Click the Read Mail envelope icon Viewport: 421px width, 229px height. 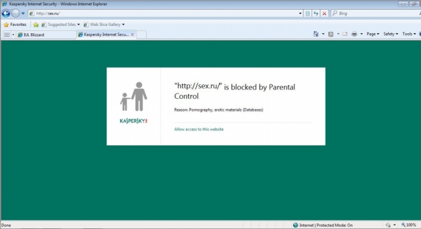coord(345,34)
